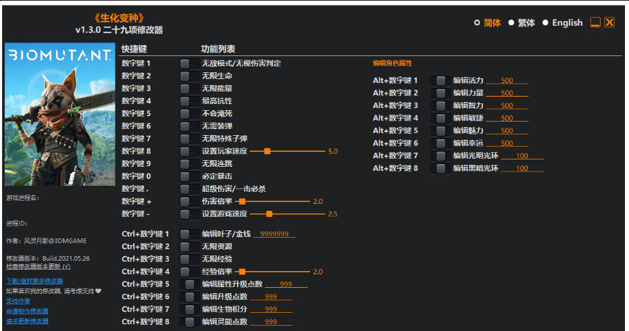
Task: Edit 编辑黑暗光环 value field
Action: (x=522, y=168)
